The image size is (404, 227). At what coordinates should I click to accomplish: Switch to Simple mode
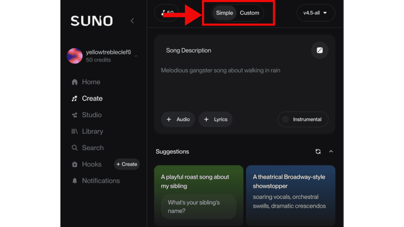click(224, 13)
